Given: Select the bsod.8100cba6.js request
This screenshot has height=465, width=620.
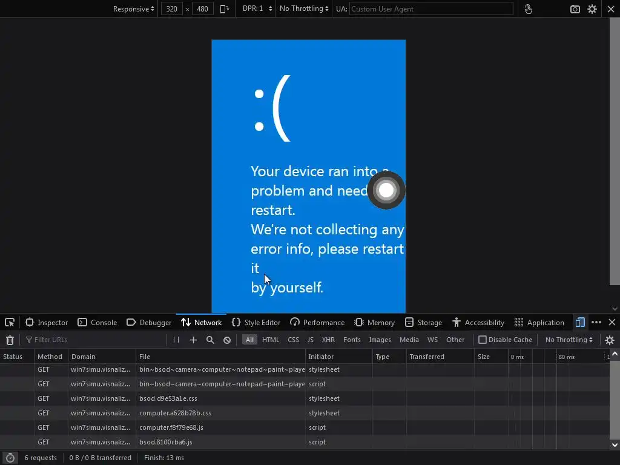Looking at the screenshot, I should [x=305, y=442].
